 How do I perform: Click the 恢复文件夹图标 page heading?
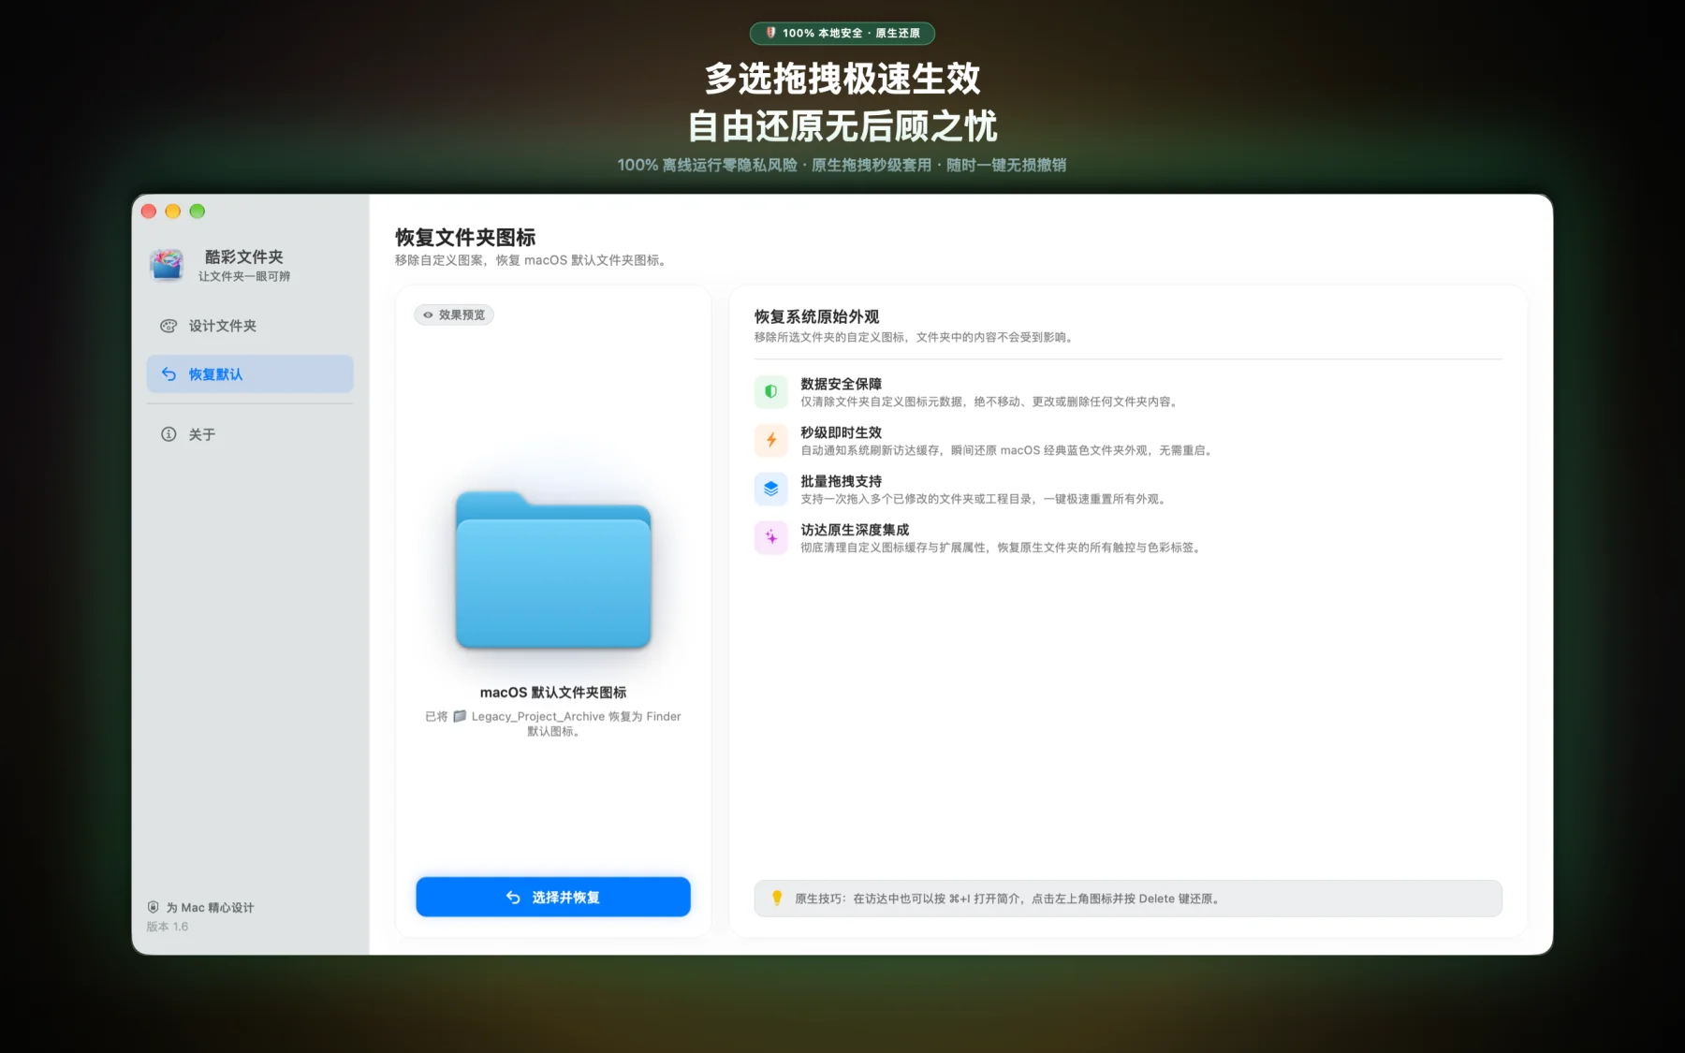pyautogui.click(x=465, y=238)
